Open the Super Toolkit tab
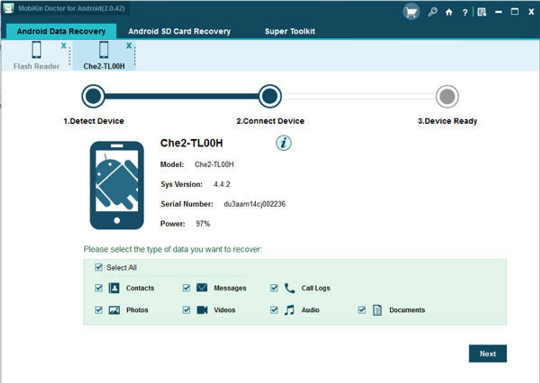Viewport: 540px width, 383px height. [x=290, y=31]
